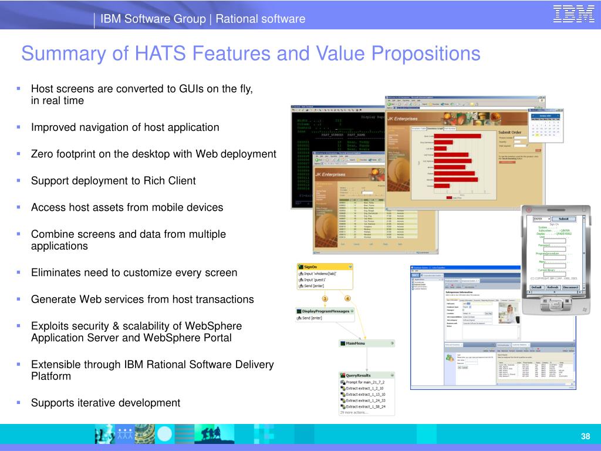The width and height of the screenshot is (601, 451).
Task: Open the '29 more actions...' link
Action: [353, 413]
